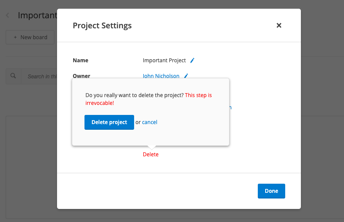Click the Done button

coord(271,191)
